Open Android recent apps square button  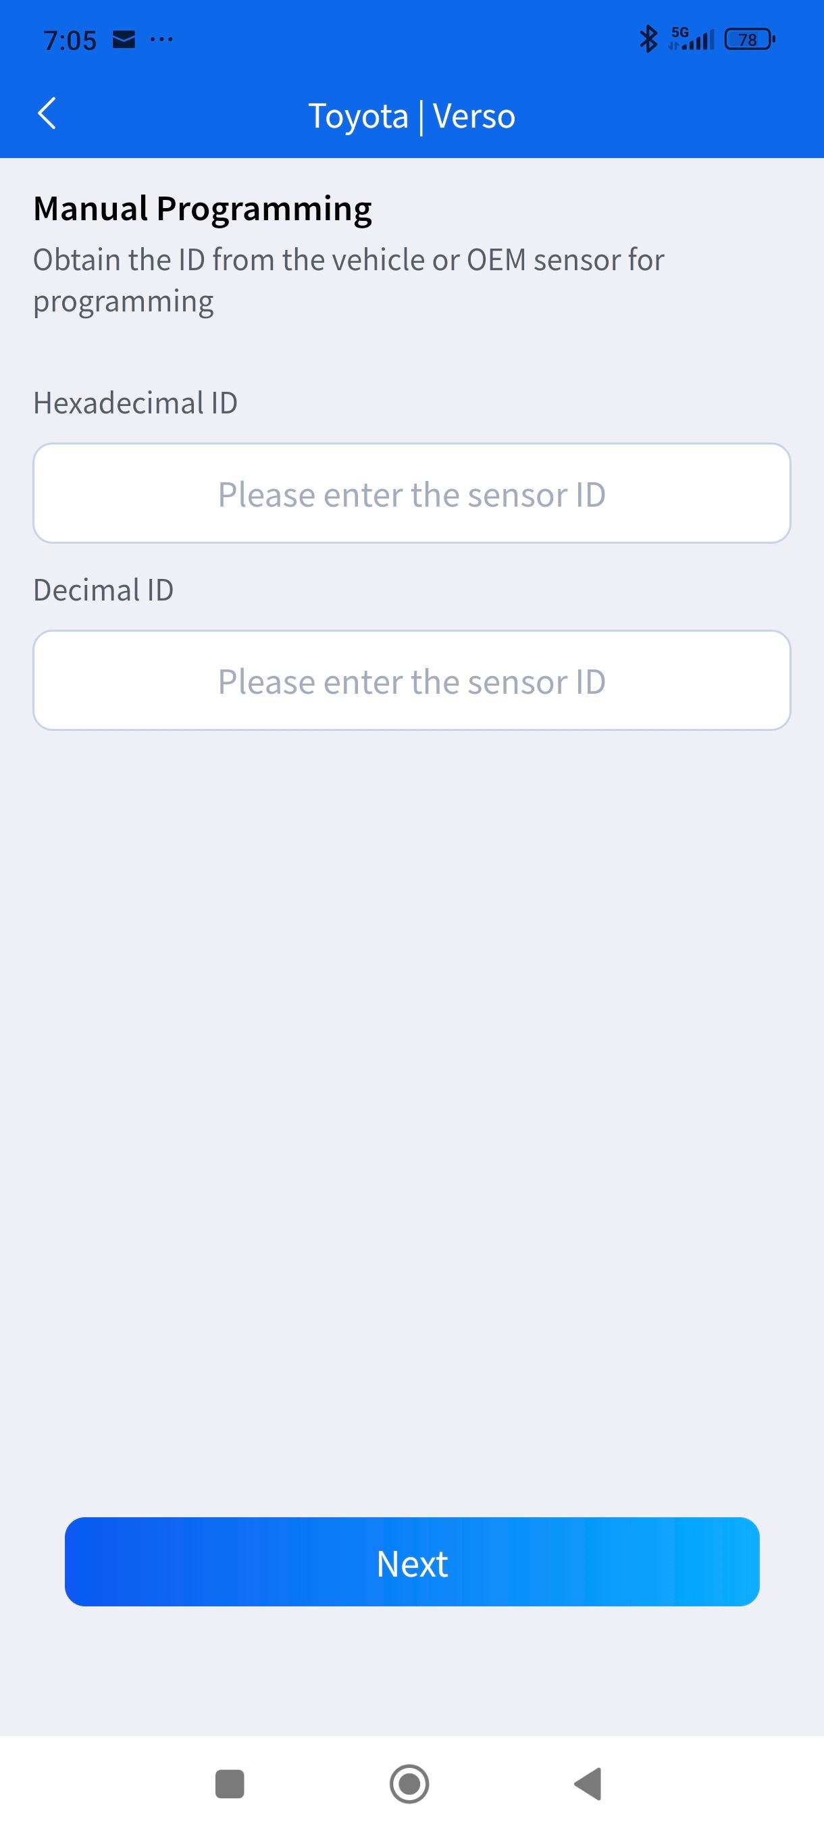tap(230, 1783)
